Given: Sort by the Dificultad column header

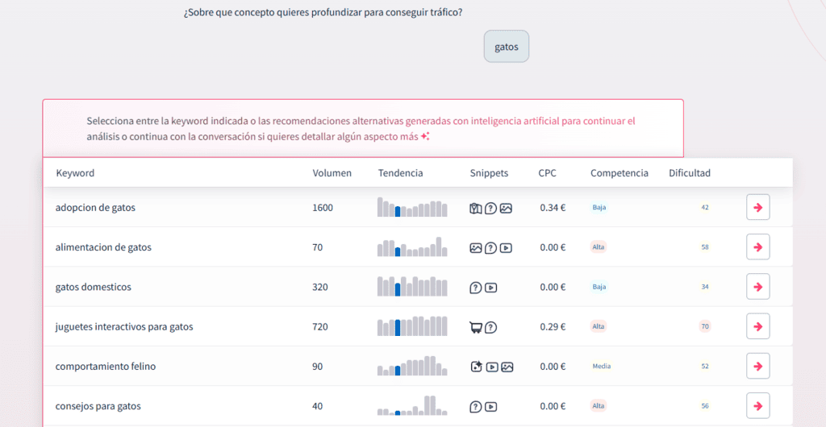Looking at the screenshot, I should [x=690, y=173].
